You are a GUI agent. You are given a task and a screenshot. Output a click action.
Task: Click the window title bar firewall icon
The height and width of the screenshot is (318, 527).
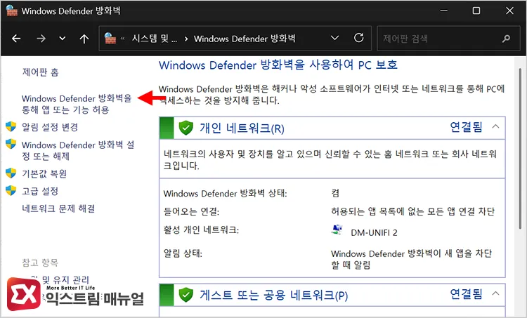(12, 11)
